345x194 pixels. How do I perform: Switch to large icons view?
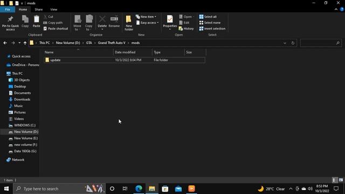341,180
